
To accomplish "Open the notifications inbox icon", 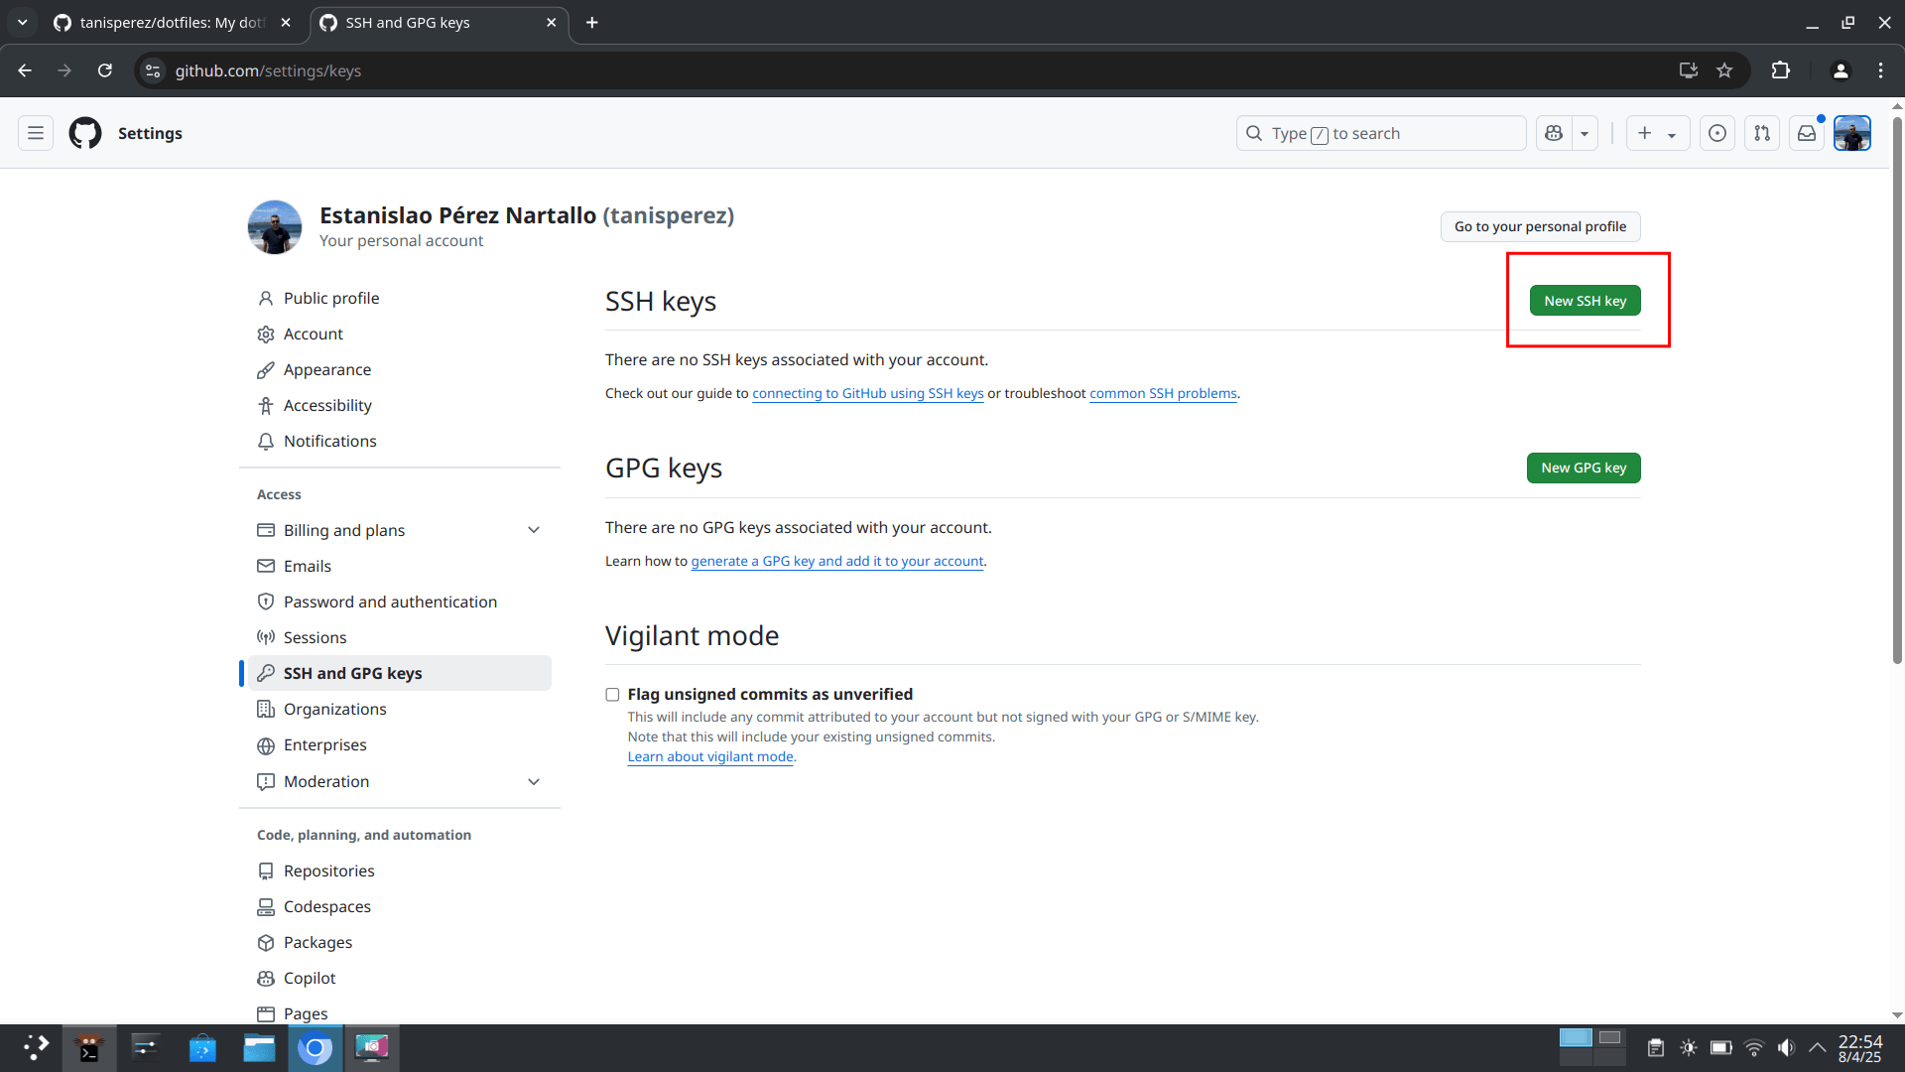I will (1807, 132).
